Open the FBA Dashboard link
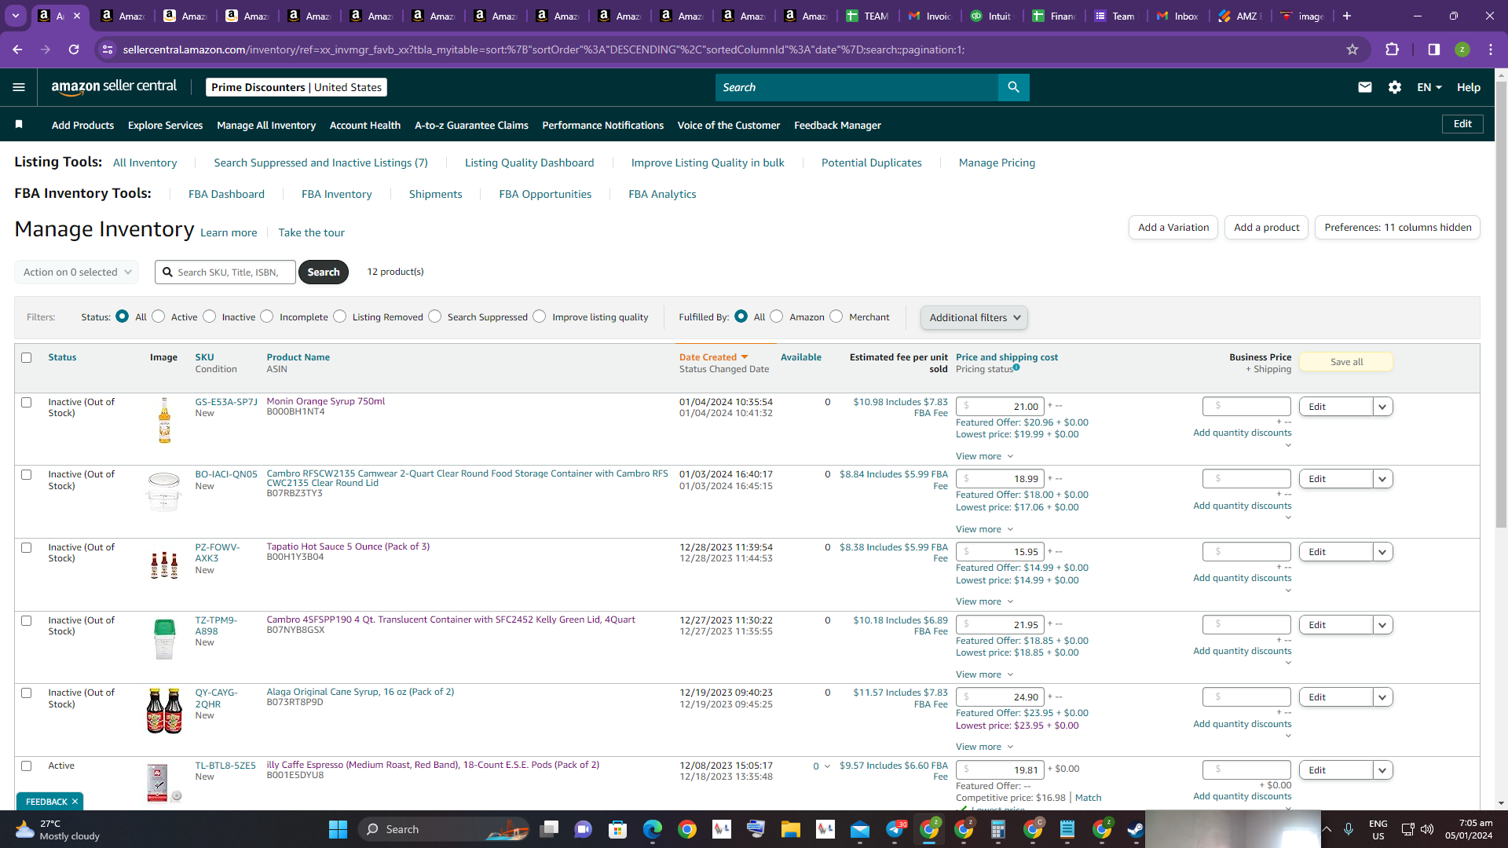Viewport: 1508px width, 848px height. (226, 194)
